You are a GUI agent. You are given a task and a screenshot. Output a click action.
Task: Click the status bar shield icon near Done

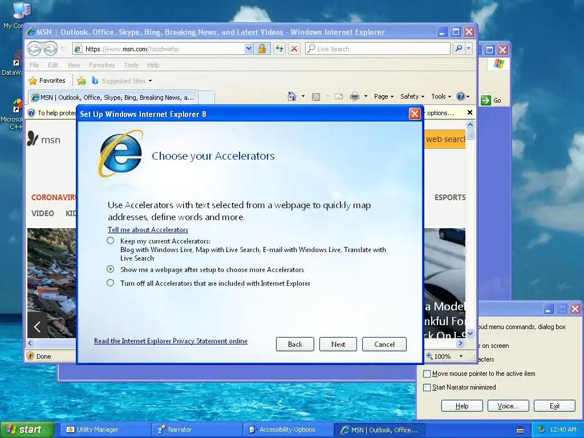click(31, 356)
